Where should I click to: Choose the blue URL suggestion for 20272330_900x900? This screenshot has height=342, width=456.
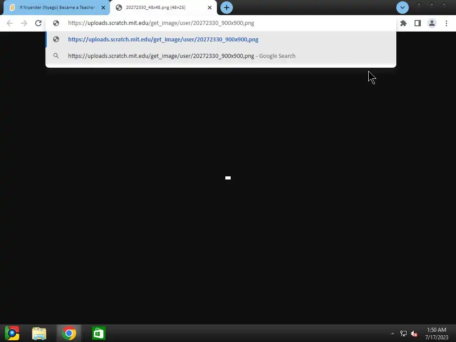221,40
